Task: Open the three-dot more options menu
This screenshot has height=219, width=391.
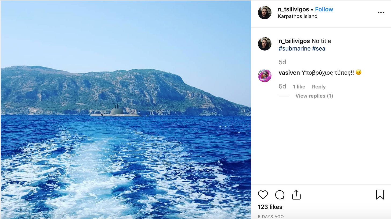Action: [x=381, y=13]
